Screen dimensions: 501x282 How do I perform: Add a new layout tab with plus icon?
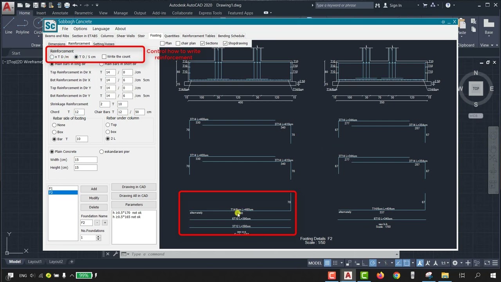71,262
